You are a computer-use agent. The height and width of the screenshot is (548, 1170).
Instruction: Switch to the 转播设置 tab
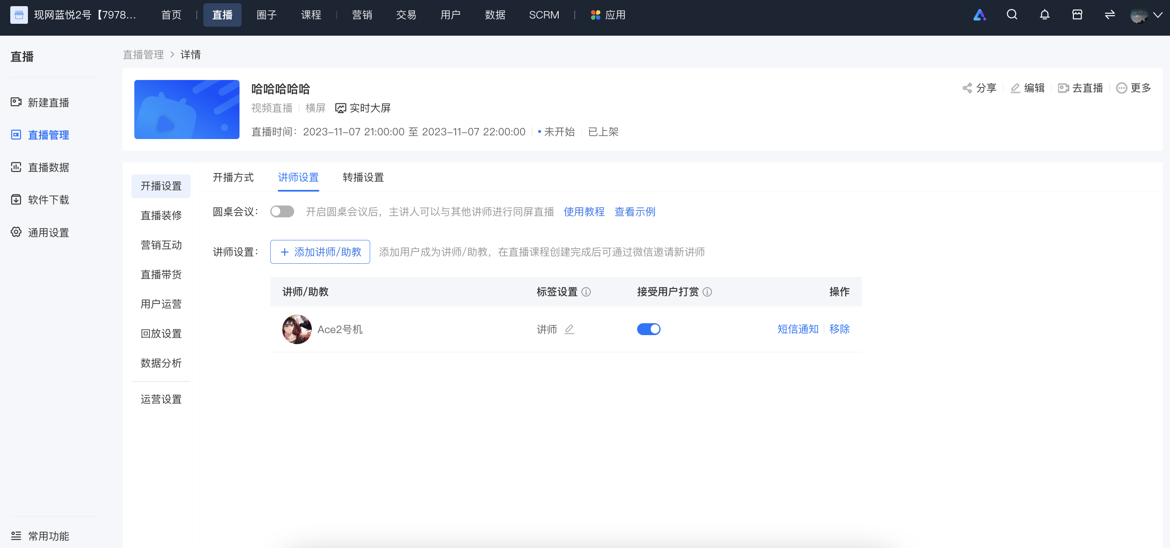point(363,177)
